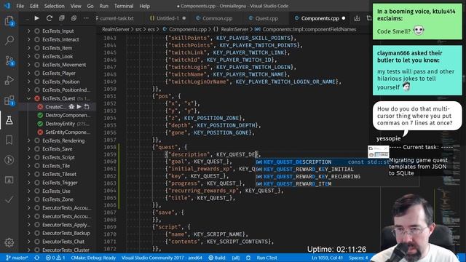Click the CMake debug launch icon in status bar

[248, 258]
